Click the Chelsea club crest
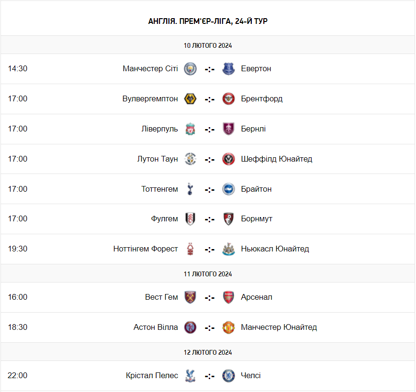 pyautogui.click(x=229, y=376)
